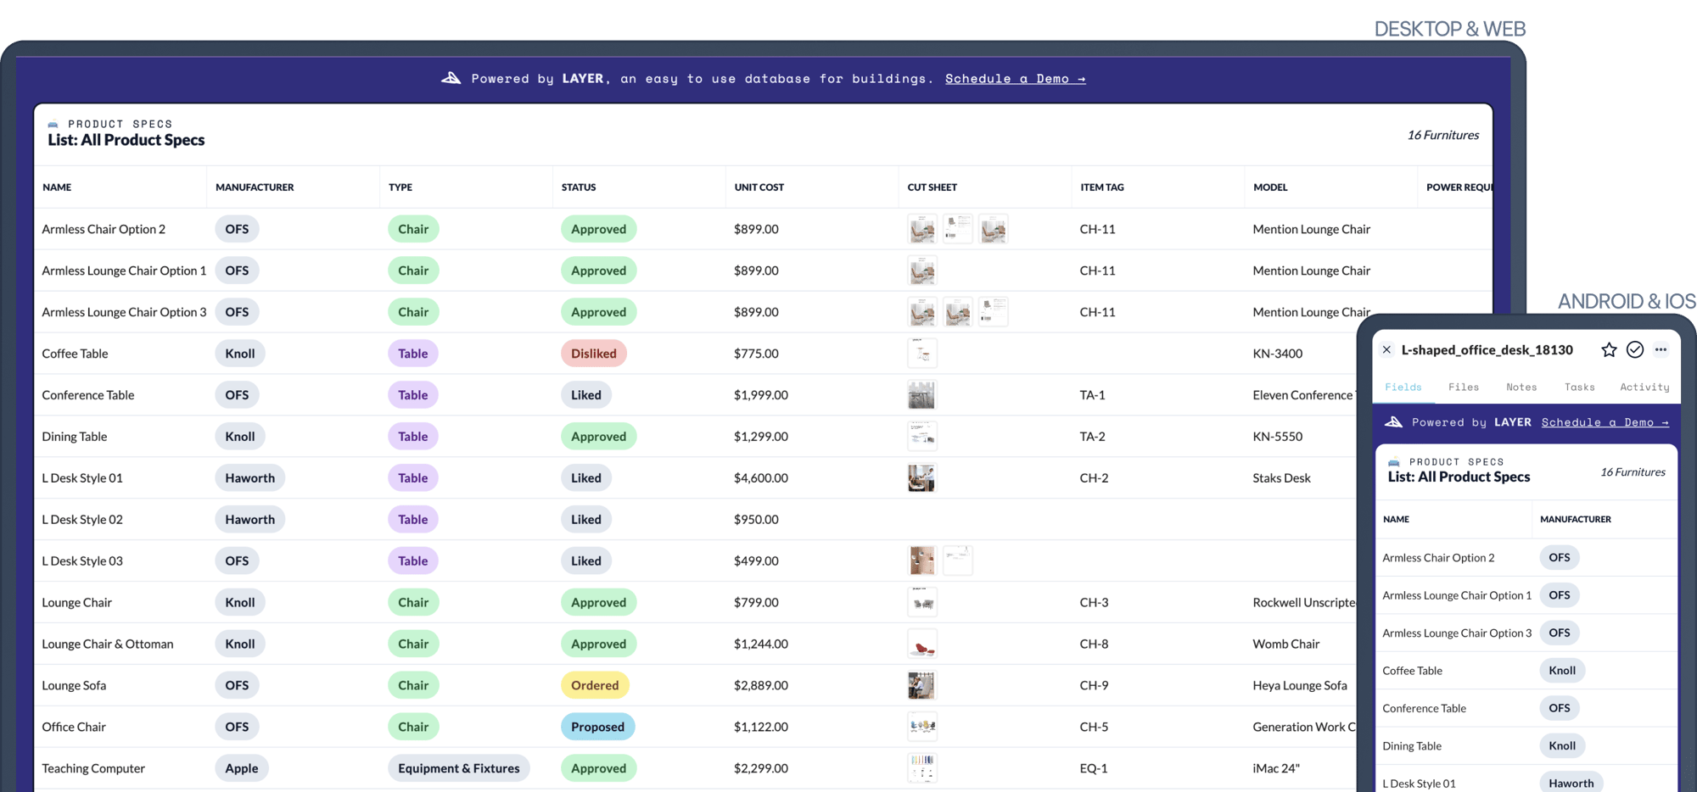The width and height of the screenshot is (1697, 792).
Task: Click Equipment & Fixtures type tag
Action: point(459,768)
